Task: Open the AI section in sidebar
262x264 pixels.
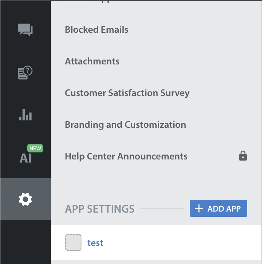Action: click(x=25, y=158)
